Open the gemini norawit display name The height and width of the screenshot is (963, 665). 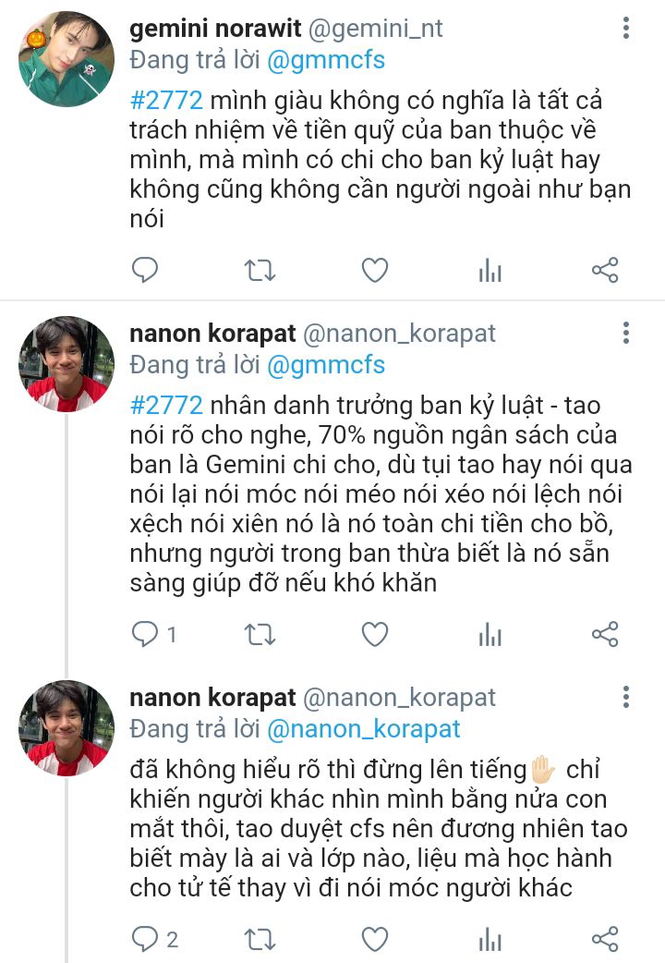pos(212,29)
